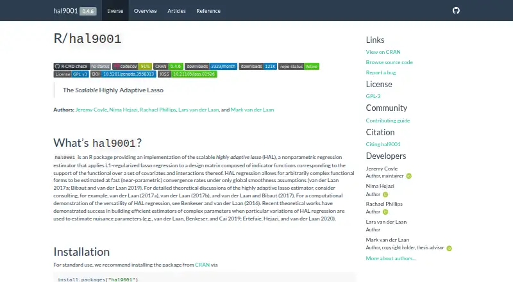Viewport: 513px width, 282px height.
Task: Click the License GPL v3 badge
Action: 71,74
